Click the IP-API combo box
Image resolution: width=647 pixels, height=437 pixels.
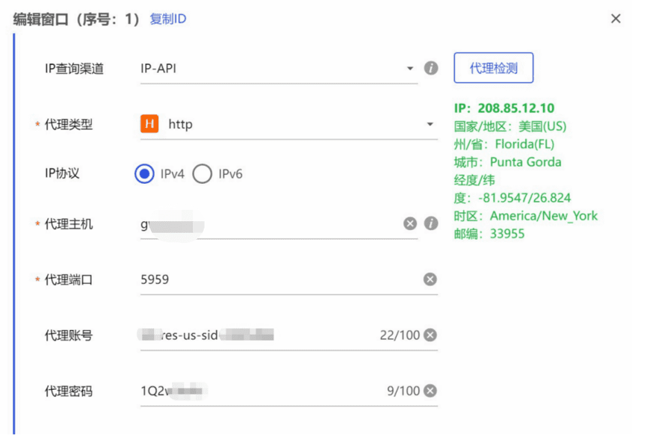coord(269,69)
